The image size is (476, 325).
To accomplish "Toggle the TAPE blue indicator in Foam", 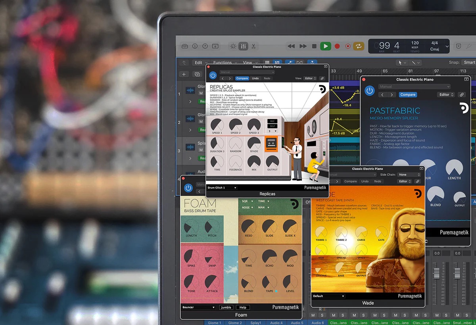I will [276, 291].
